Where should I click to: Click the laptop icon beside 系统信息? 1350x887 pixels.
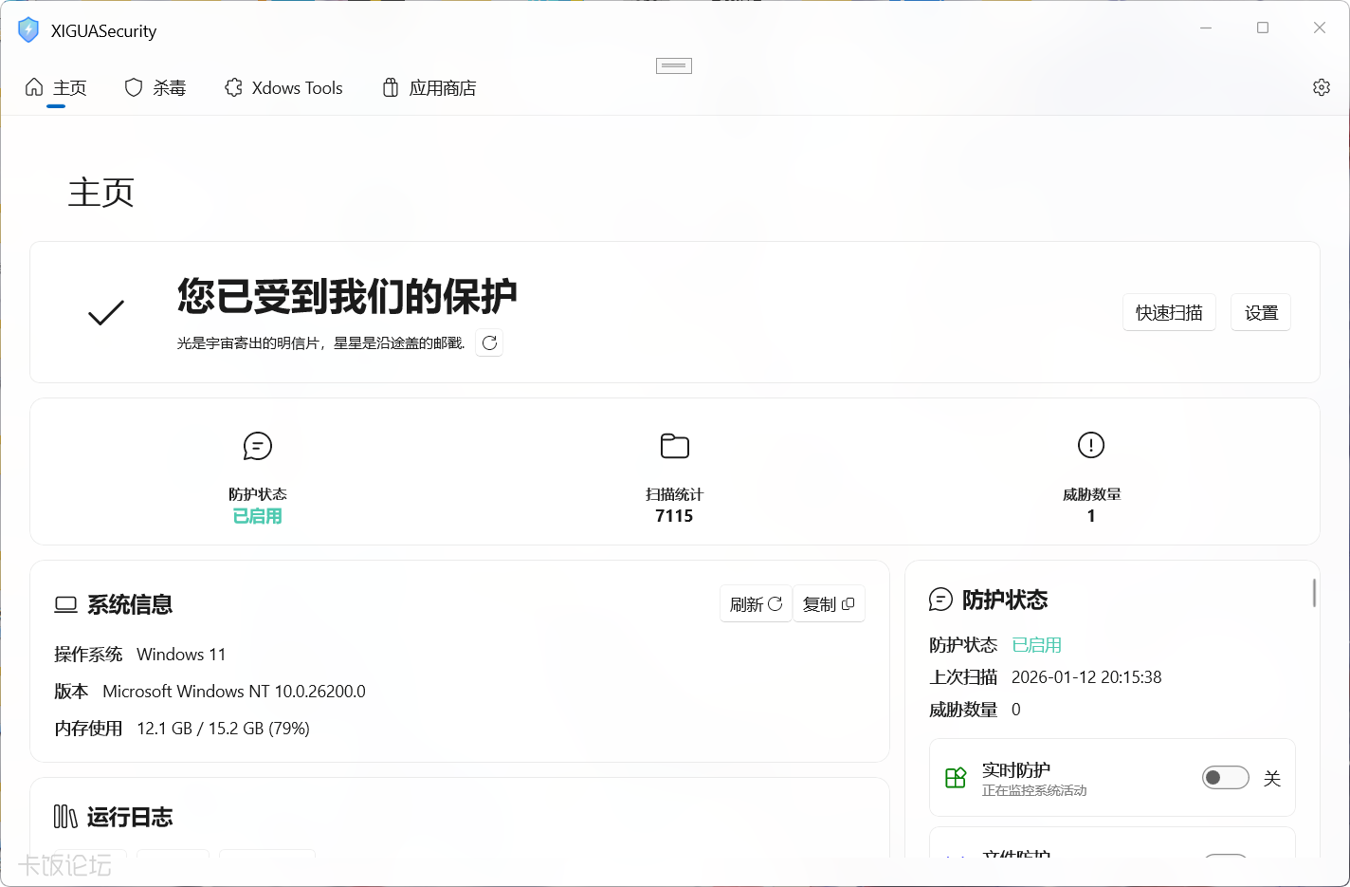point(65,605)
